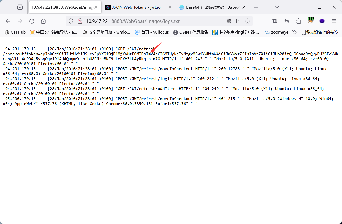Open a new browser tab

tap(256, 7)
